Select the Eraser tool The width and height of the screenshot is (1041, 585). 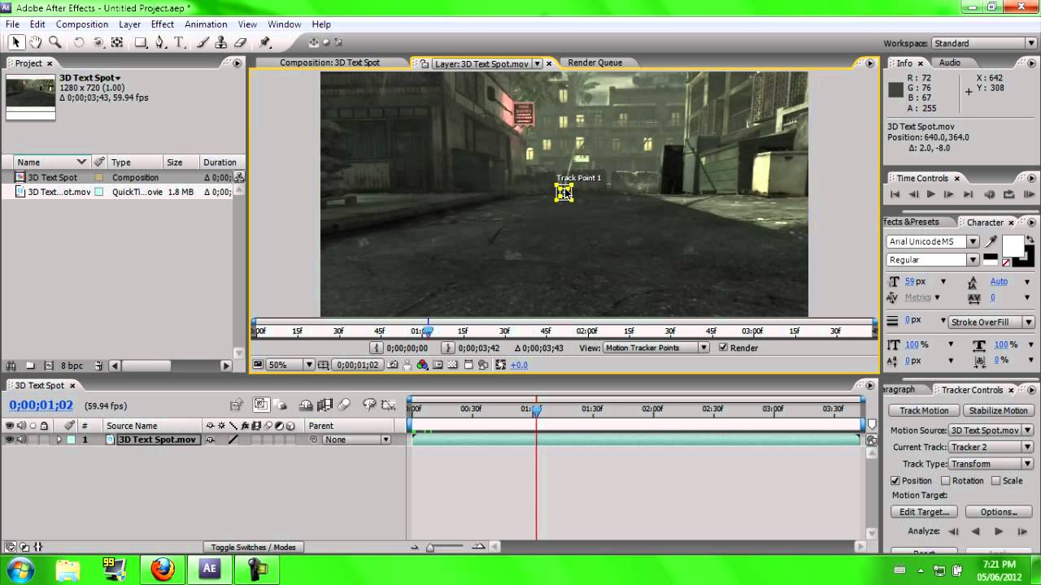tap(240, 42)
